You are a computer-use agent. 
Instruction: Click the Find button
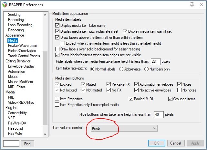click(x=27, y=144)
